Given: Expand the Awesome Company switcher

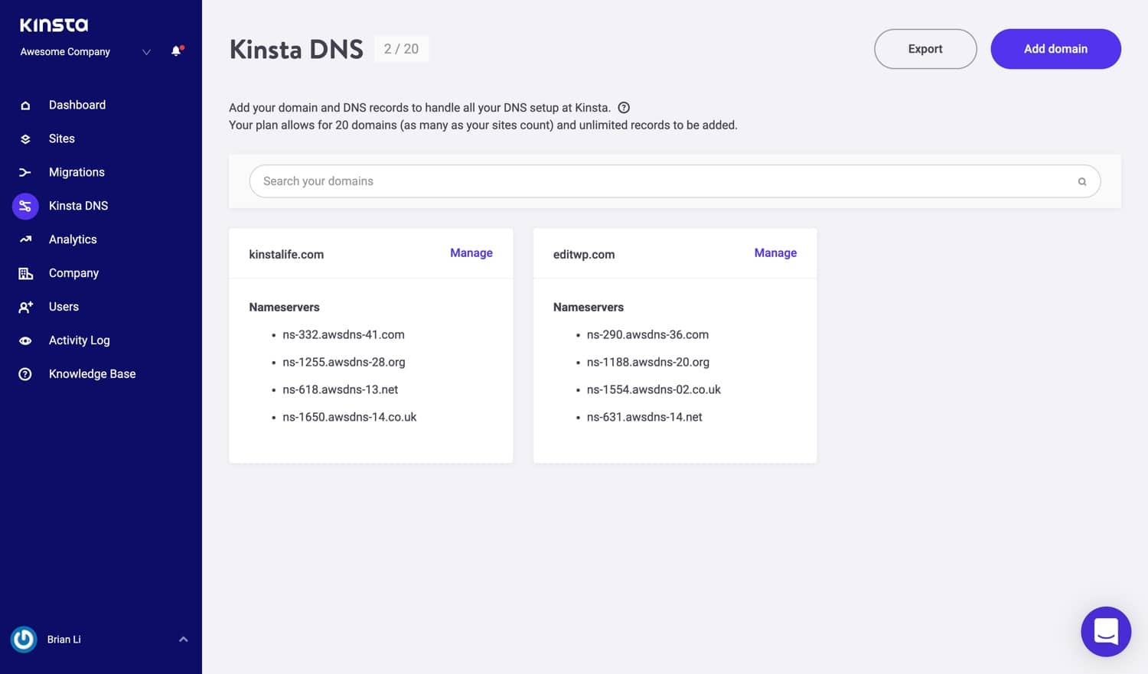Looking at the screenshot, I should [x=146, y=52].
